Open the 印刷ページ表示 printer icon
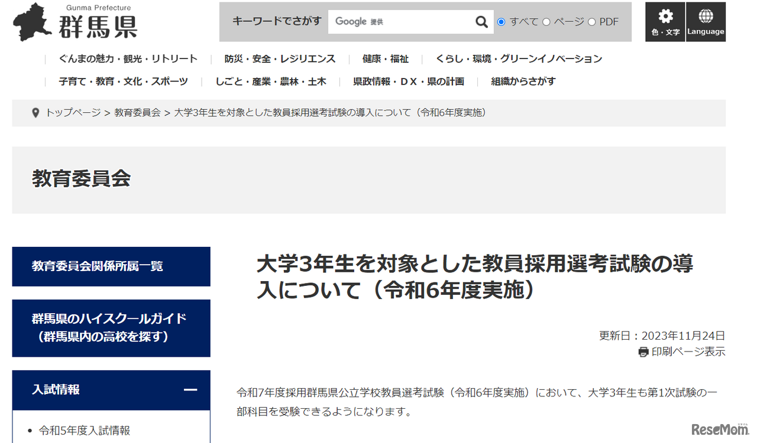Screen dimensions: 757x443 click(x=642, y=351)
